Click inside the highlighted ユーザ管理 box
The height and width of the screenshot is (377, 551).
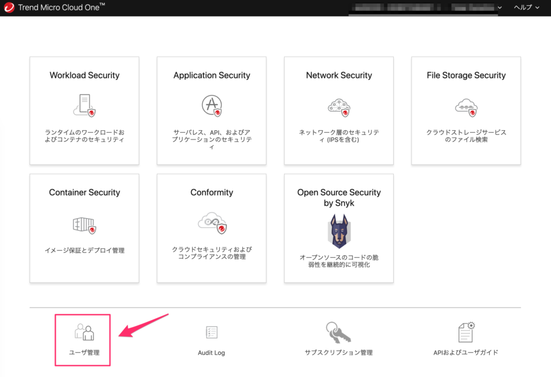tap(82, 340)
